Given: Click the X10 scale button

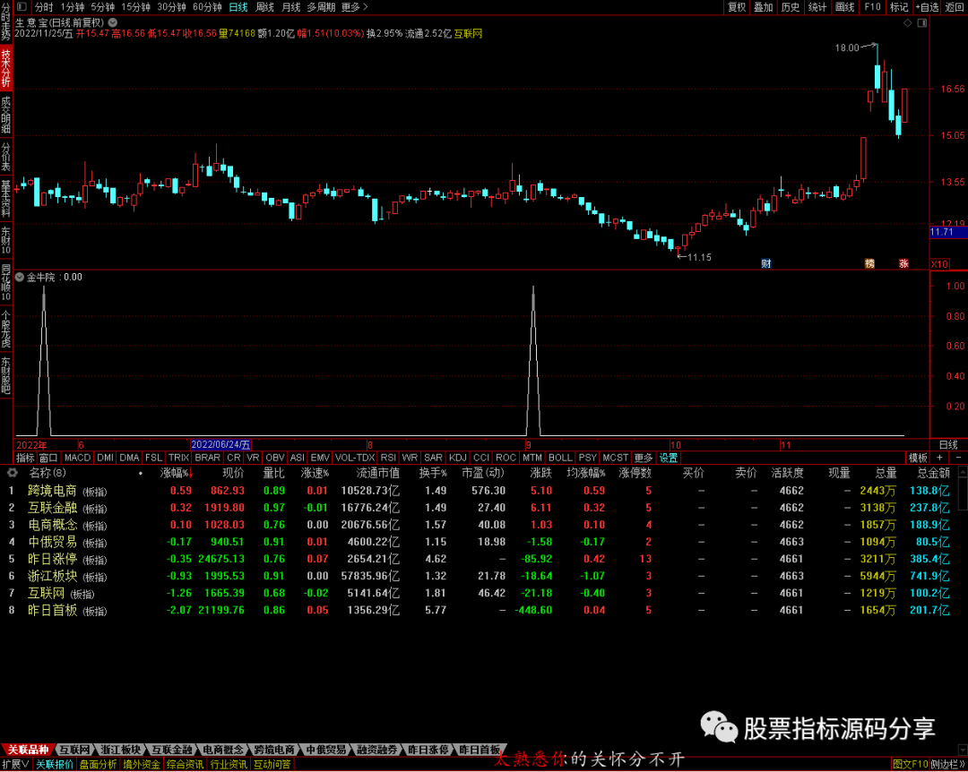Looking at the screenshot, I should [939, 264].
